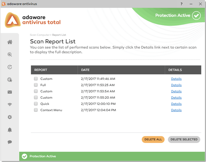Click status bar Protection Active checkmark icon
206x162 pixels.
click(x=25, y=156)
